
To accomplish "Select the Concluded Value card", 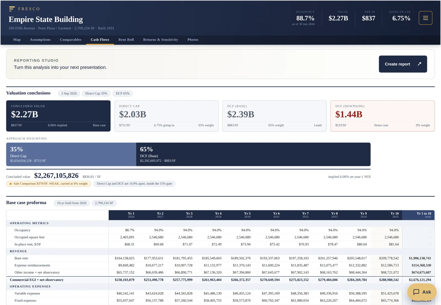I will pos(58,116).
